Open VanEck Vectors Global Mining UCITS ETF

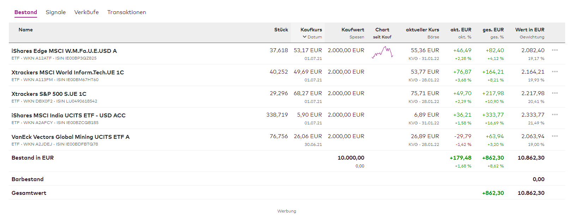(71, 137)
